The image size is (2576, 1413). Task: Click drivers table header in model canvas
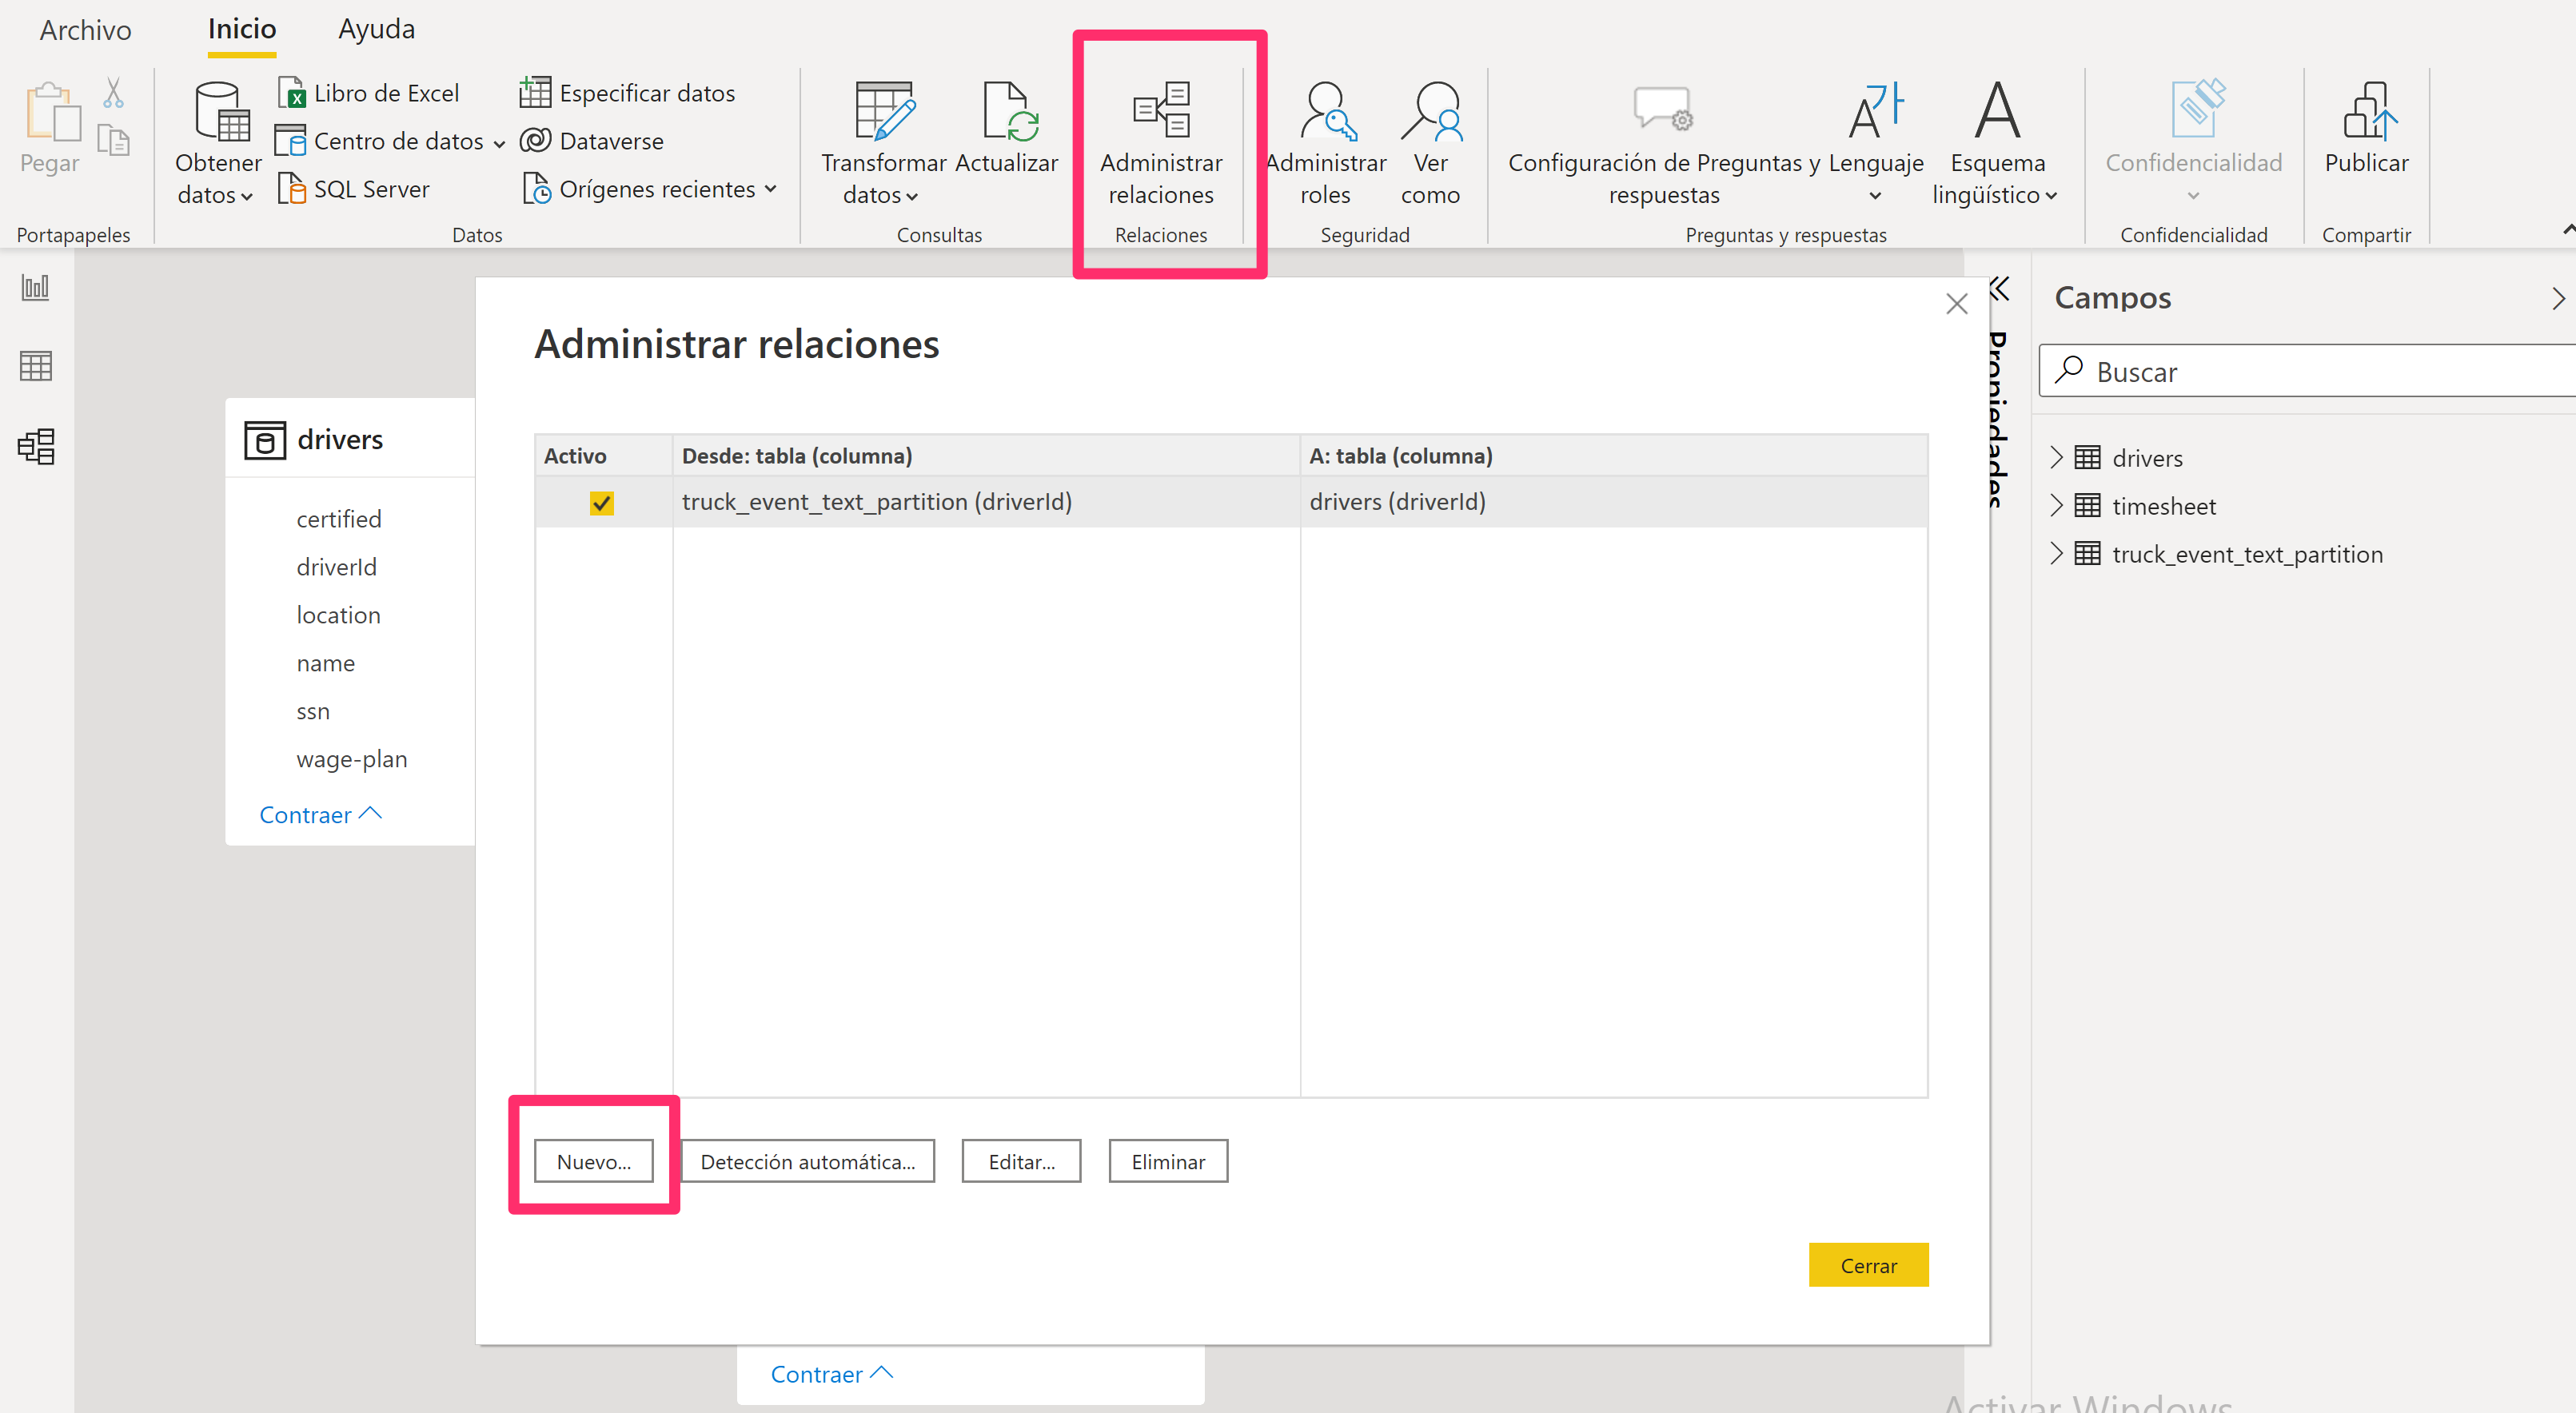(350, 439)
